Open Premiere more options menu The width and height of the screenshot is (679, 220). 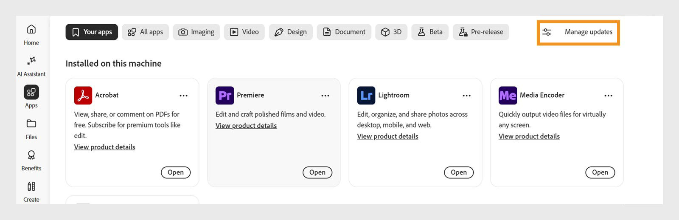pos(325,96)
